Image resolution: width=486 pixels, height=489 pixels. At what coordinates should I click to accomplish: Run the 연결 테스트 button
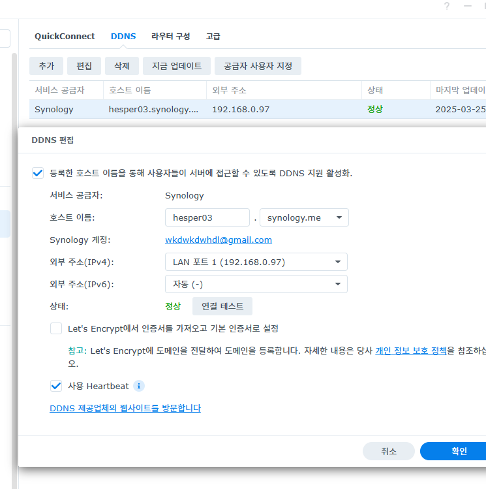click(222, 306)
